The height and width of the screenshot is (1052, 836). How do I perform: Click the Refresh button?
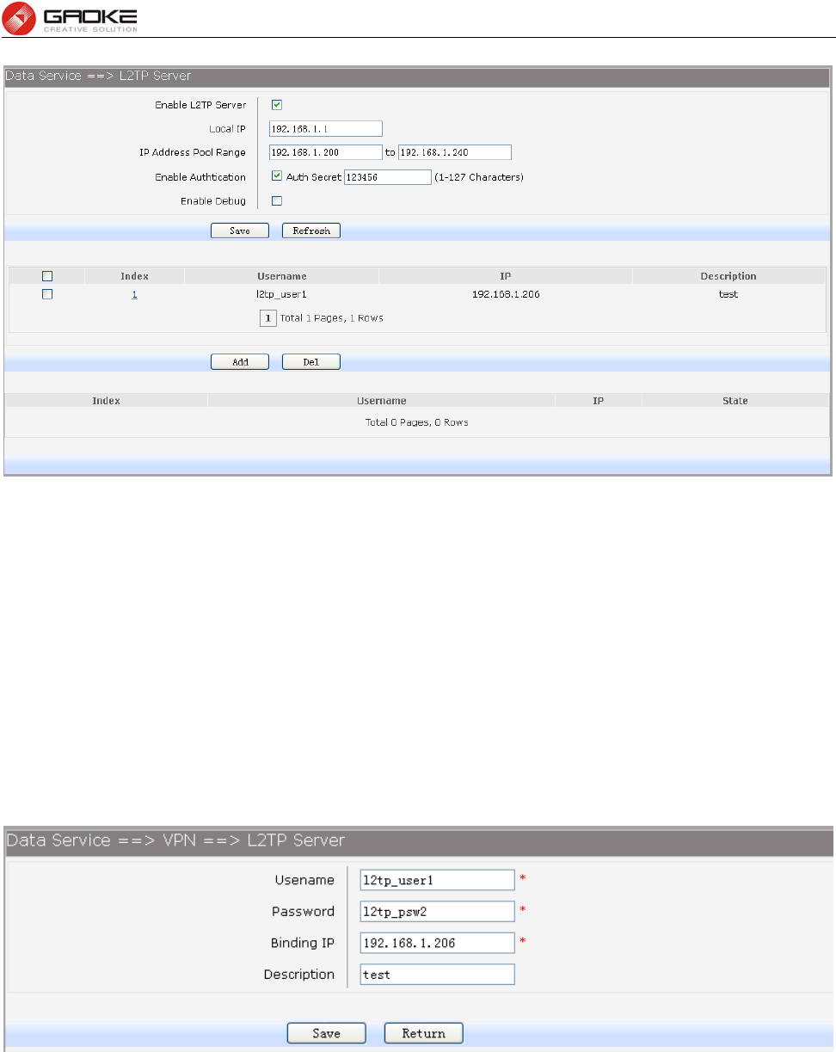311,231
